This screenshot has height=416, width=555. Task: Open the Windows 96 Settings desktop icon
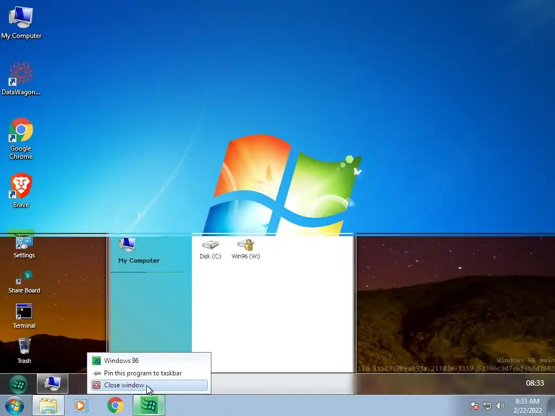tap(24, 246)
